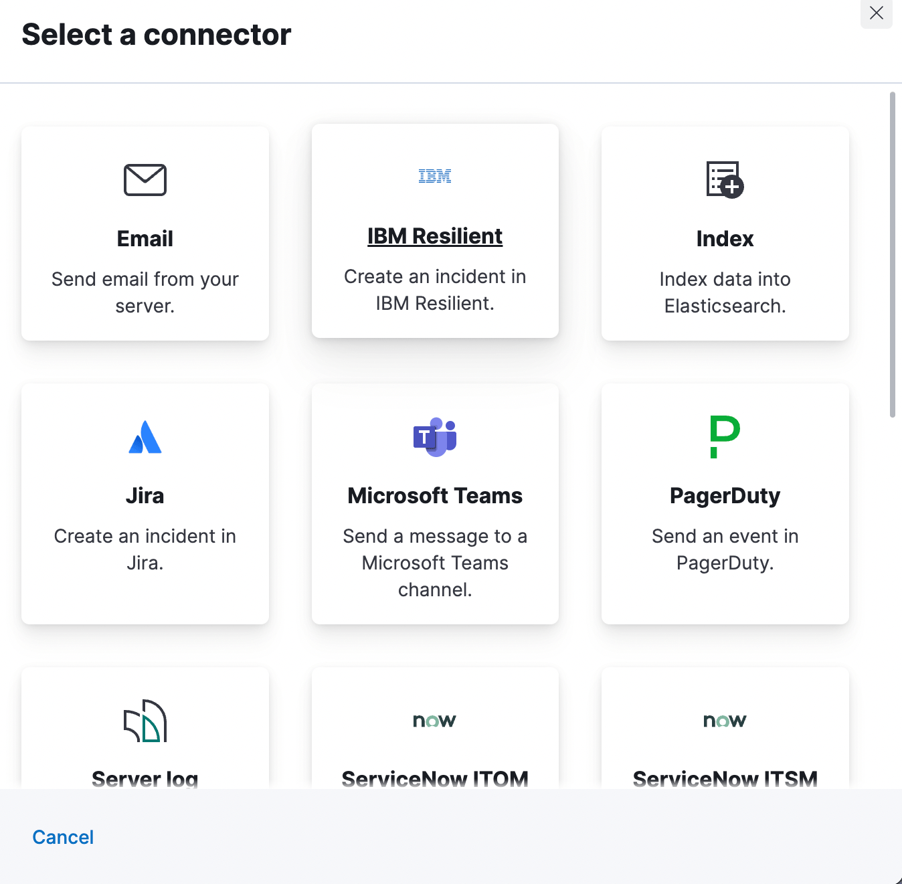Click the ServiceNow ITOM now logo

(434, 721)
